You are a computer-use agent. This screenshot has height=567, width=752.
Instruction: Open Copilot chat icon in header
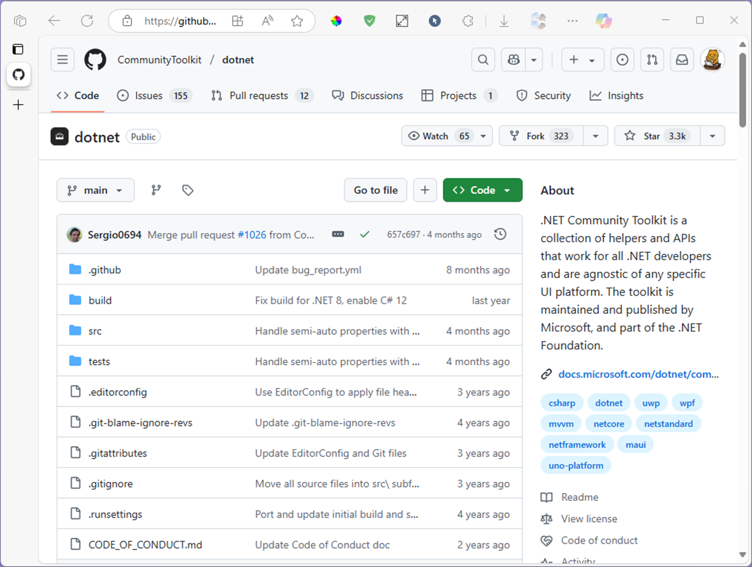coord(514,60)
